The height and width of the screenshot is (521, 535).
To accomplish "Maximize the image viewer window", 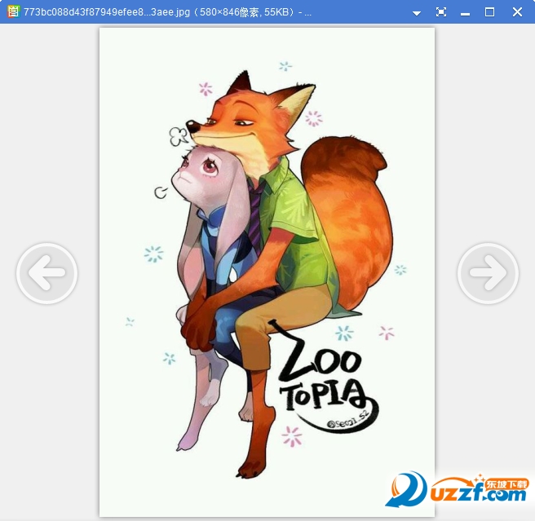I will pyautogui.click(x=489, y=12).
